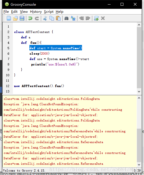Click the 5:39 cursor position indicator
This screenshot has width=144, height=175.
coord(137,170)
